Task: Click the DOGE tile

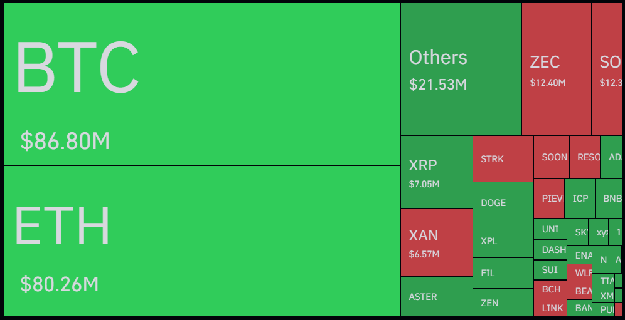Action: click(503, 203)
